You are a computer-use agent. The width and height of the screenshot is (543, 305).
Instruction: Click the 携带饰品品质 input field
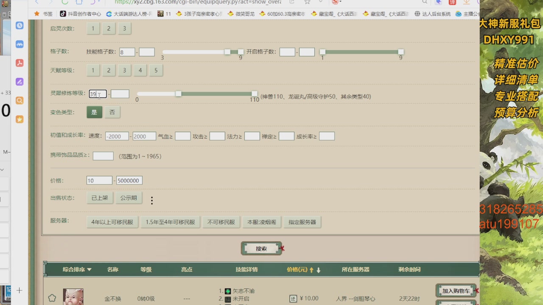pyautogui.click(x=103, y=156)
